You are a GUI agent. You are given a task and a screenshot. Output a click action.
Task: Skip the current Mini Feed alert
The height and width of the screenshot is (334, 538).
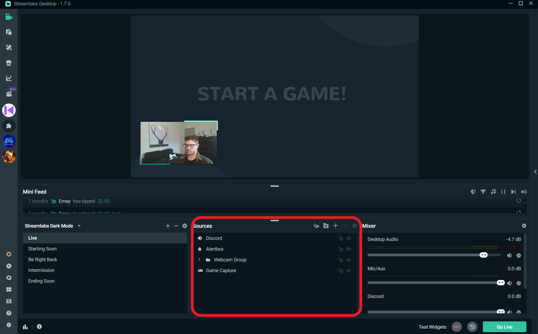513,192
